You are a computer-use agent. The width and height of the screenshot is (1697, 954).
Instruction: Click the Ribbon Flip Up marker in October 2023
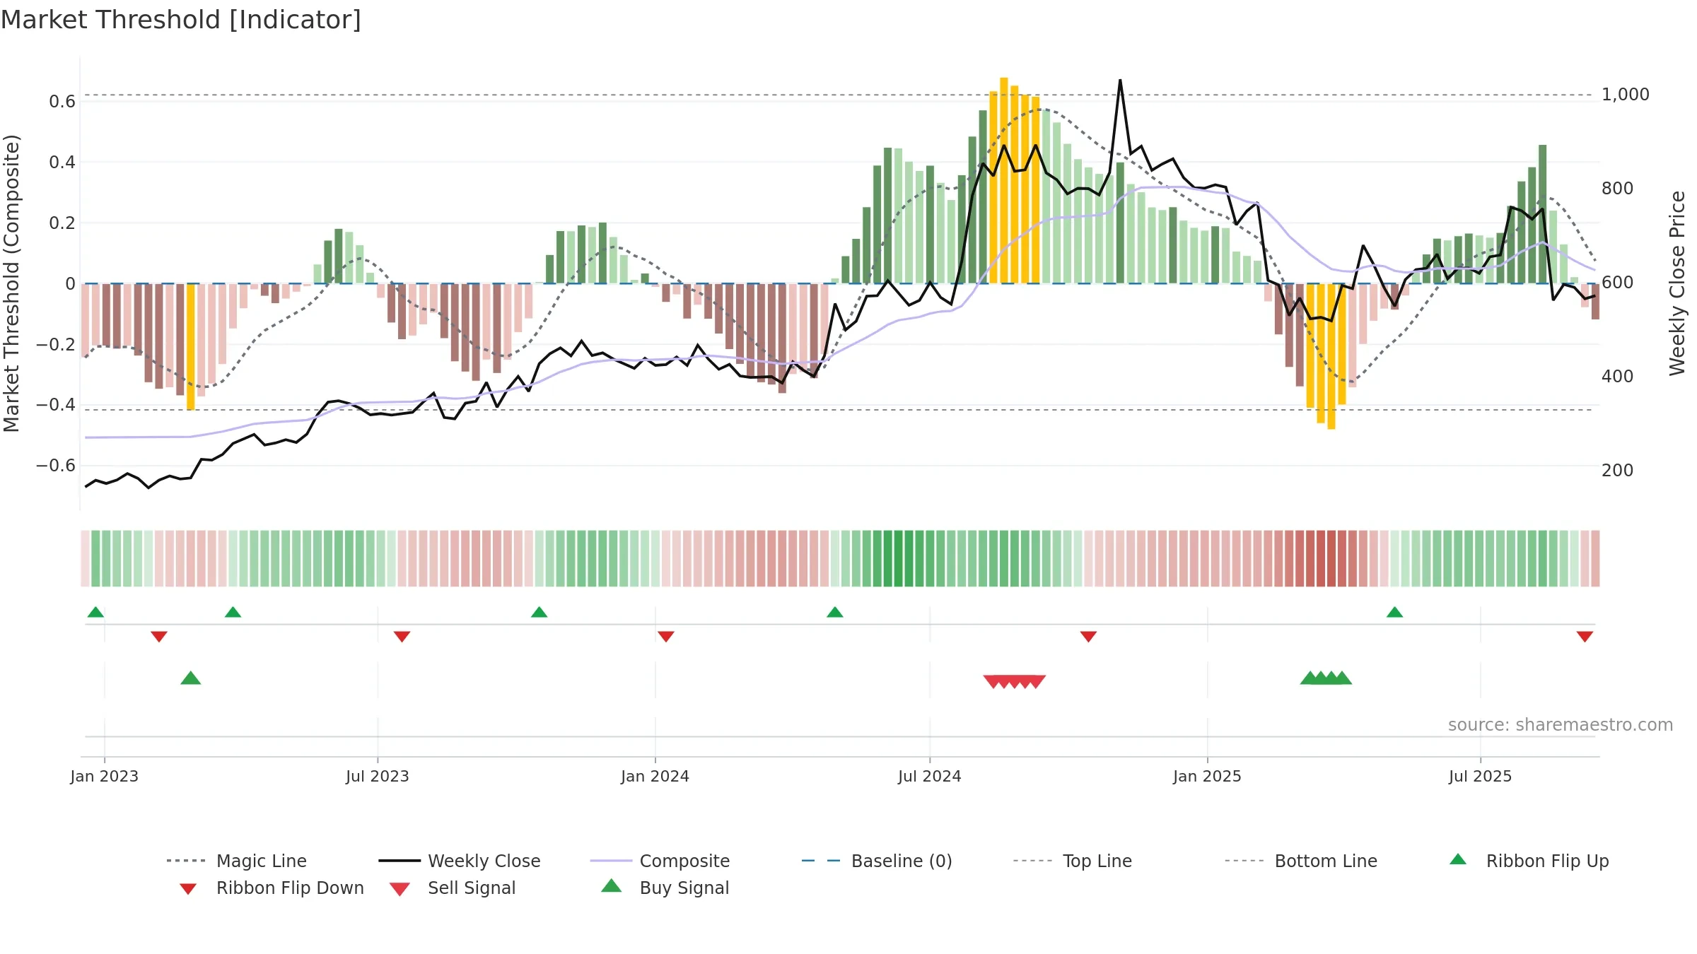coord(539,612)
